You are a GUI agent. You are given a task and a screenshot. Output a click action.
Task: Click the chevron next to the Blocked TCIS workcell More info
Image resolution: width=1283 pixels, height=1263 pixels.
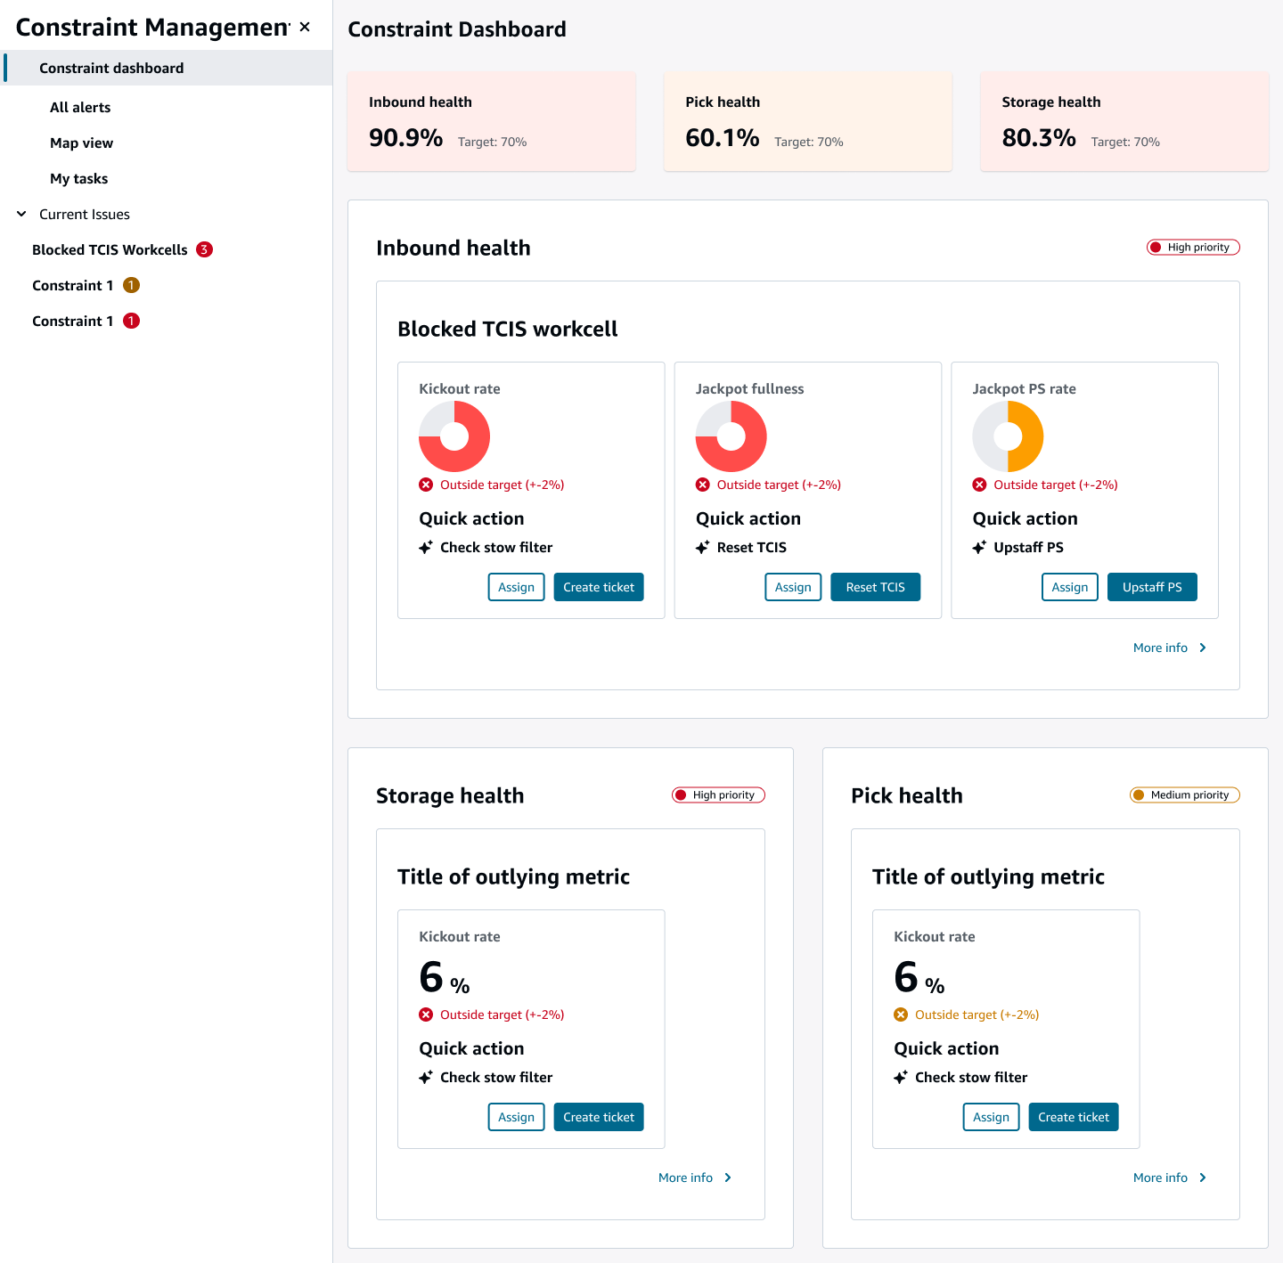pyautogui.click(x=1203, y=648)
